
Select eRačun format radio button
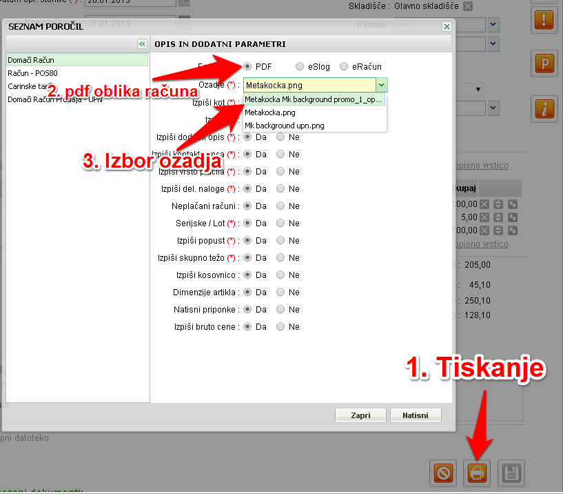344,66
